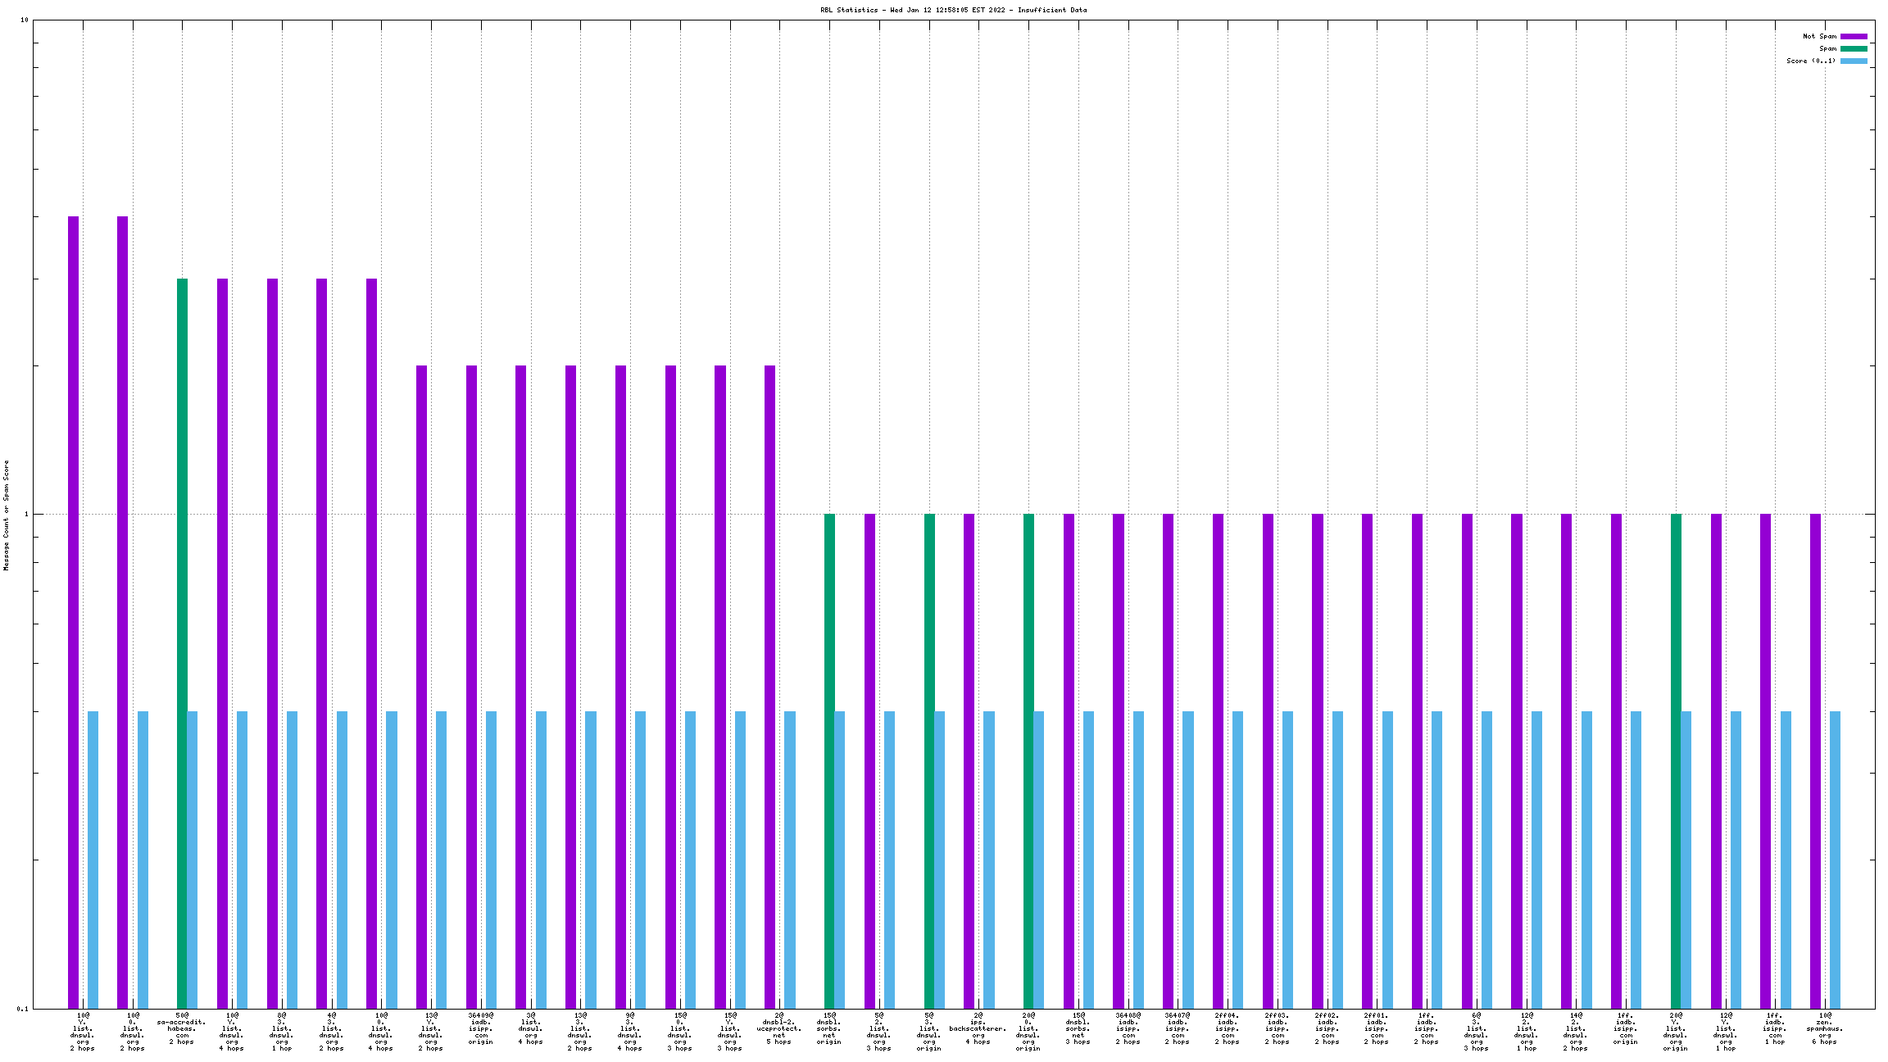Click the y-axis value 0.1 tick label
1888x1062 pixels.
pyautogui.click(x=23, y=1009)
